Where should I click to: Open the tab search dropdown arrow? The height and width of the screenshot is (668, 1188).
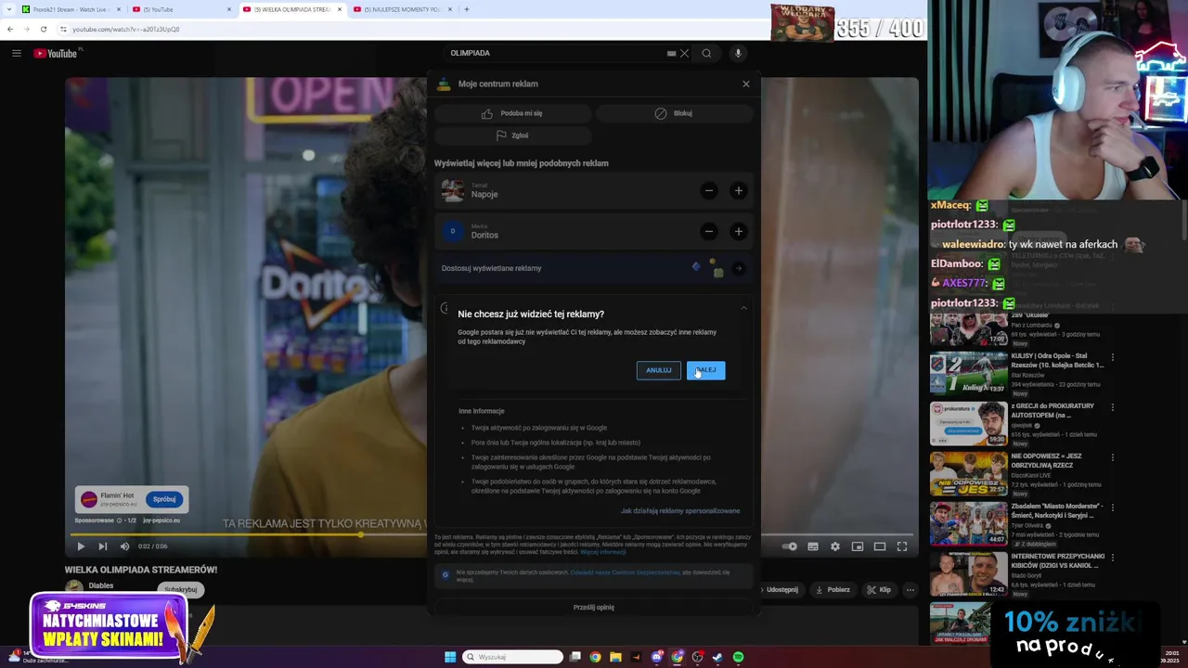coord(8,9)
